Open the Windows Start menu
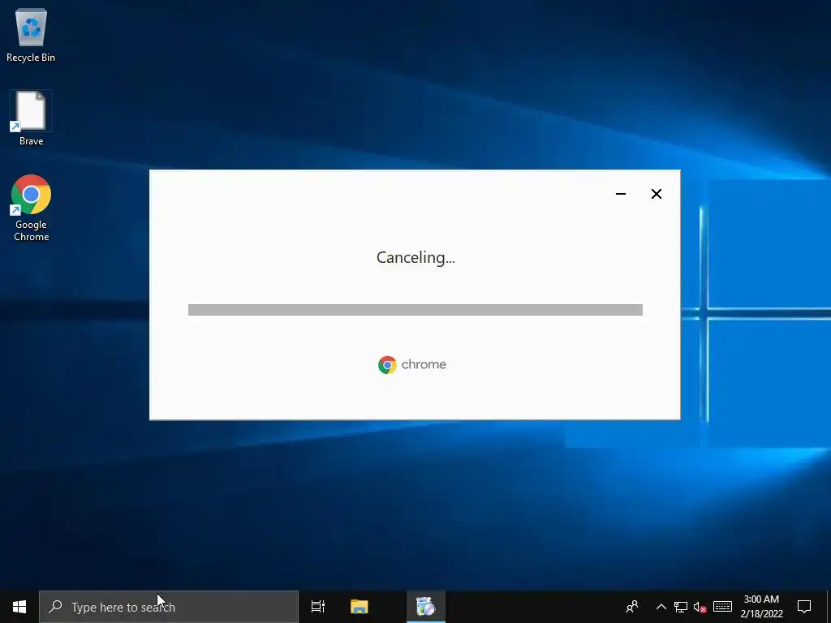Image resolution: width=831 pixels, height=623 pixels. tap(19, 607)
